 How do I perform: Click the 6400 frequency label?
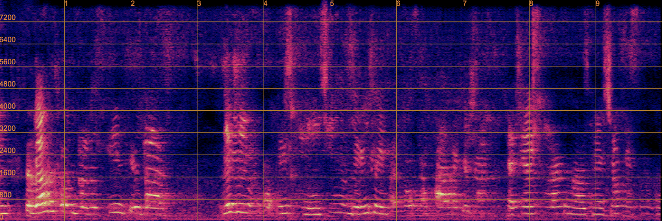tap(8, 40)
